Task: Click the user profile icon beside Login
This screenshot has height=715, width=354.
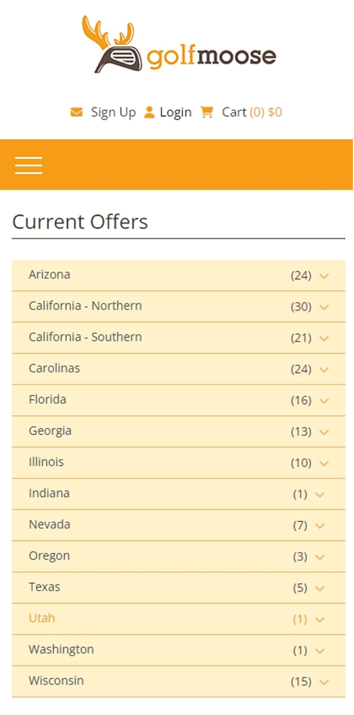Action: click(149, 112)
